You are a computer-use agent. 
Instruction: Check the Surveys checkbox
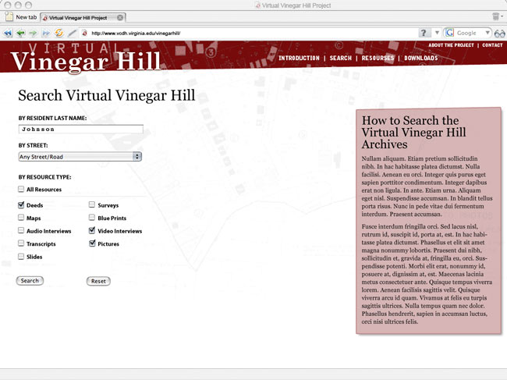[x=92, y=204]
